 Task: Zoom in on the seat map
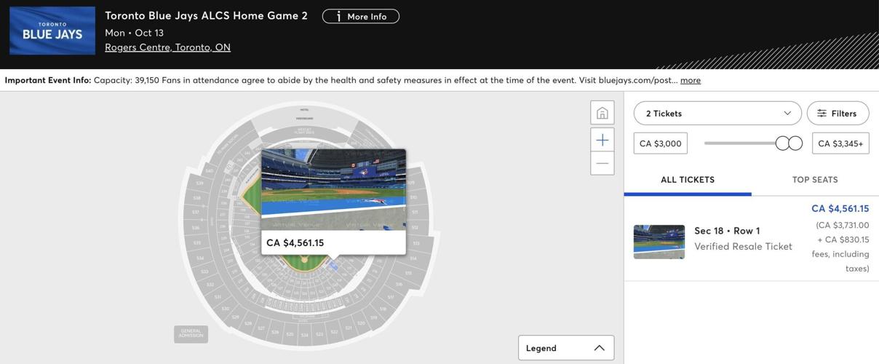(x=602, y=140)
